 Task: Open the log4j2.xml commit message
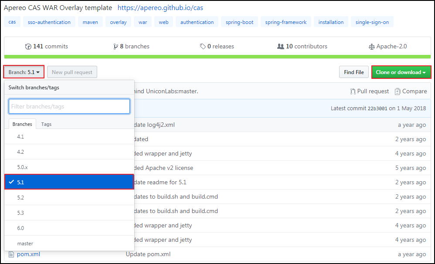click(x=154, y=125)
